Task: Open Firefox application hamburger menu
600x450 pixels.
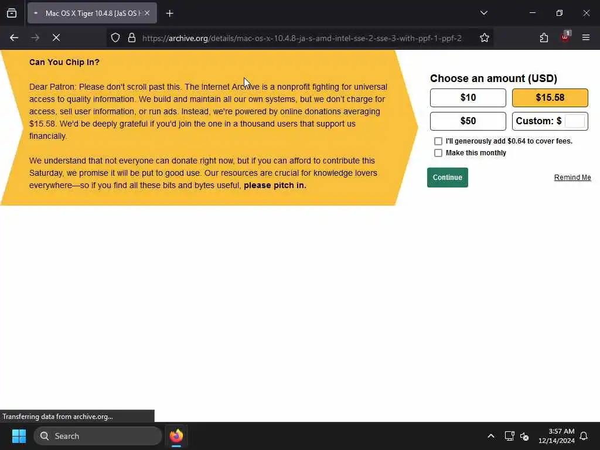Action: coord(586,37)
